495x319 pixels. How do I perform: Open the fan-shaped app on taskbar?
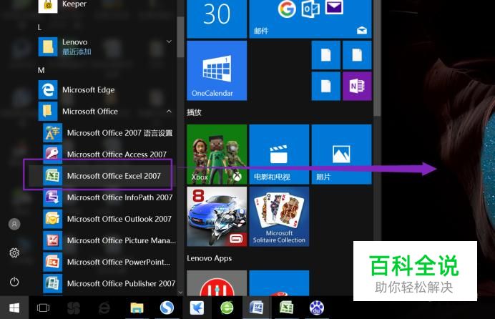[73, 308]
